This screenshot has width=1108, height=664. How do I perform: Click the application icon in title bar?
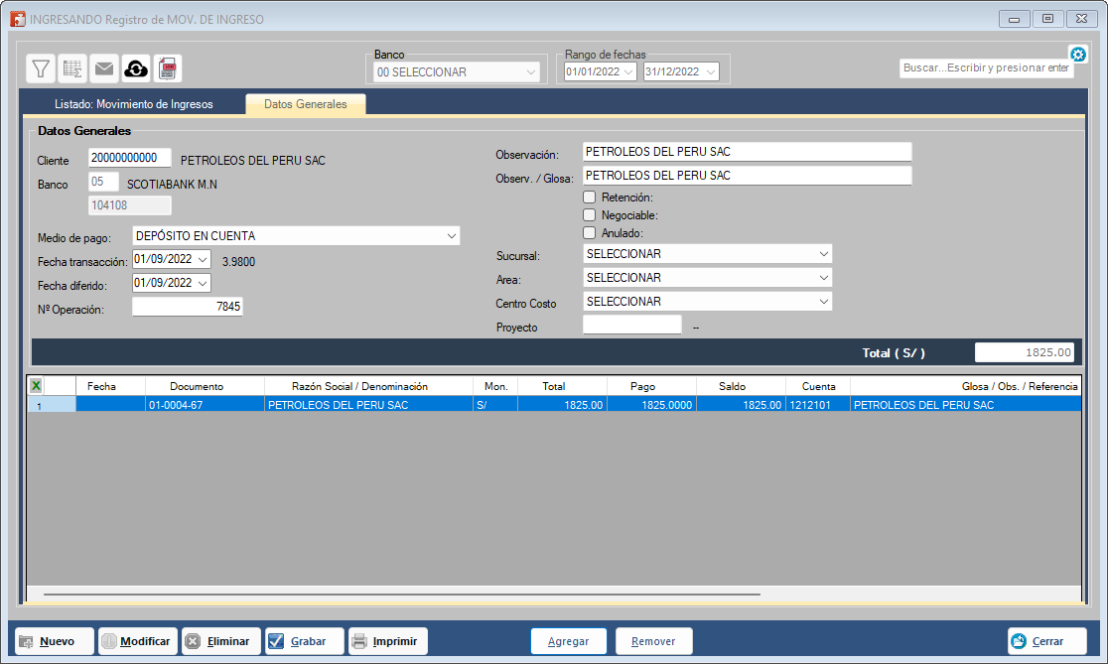point(18,19)
